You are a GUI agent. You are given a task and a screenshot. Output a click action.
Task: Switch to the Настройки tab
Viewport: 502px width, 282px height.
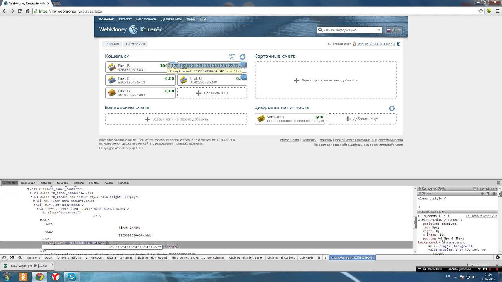point(135,44)
